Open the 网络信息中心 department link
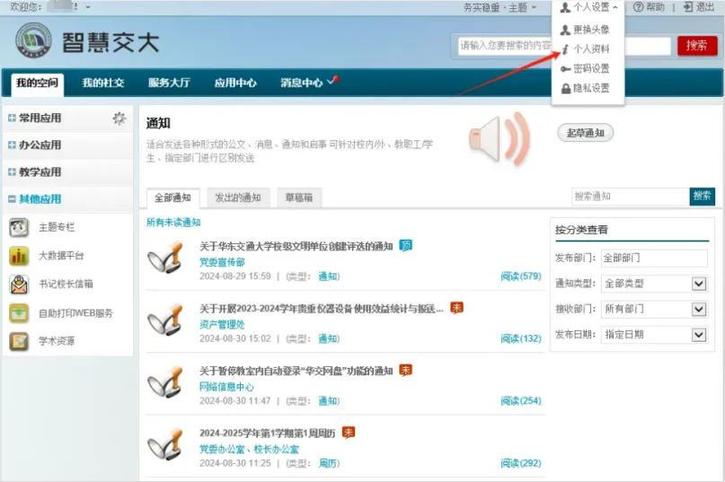 tap(226, 387)
